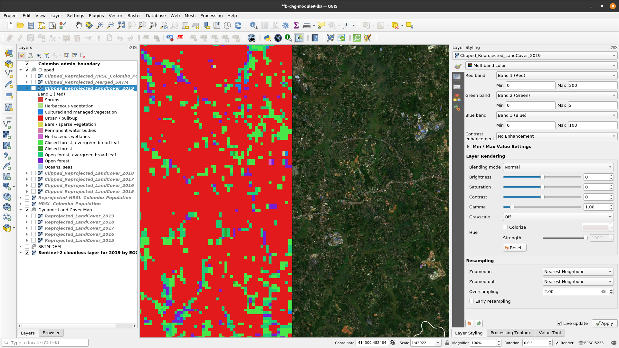
Task: Zoom to full extent
Action: [x=121, y=26]
